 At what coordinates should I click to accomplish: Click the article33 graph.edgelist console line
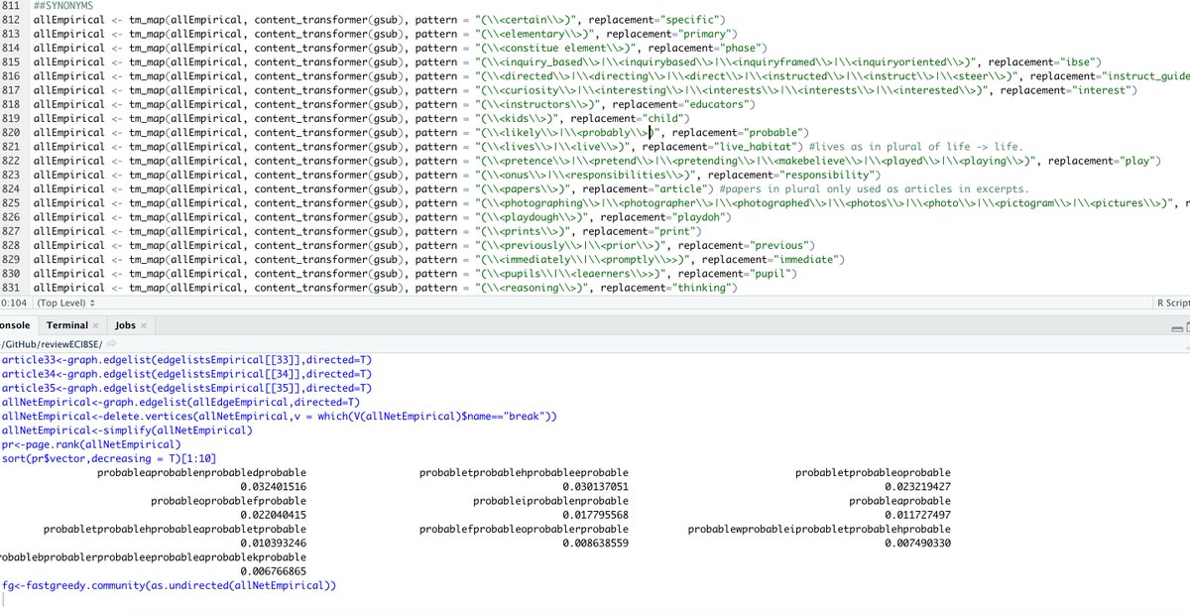pyautogui.click(x=186, y=360)
